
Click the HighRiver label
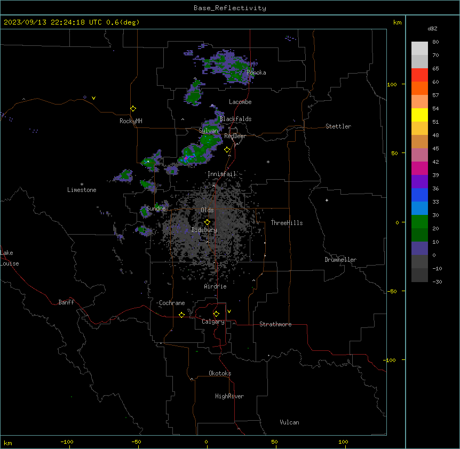(229, 396)
